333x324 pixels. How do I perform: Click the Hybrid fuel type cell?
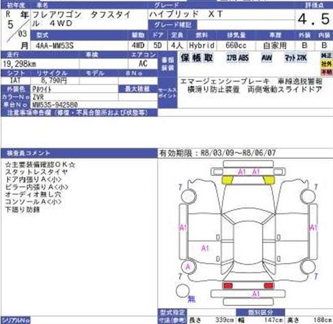pyautogui.click(x=201, y=46)
